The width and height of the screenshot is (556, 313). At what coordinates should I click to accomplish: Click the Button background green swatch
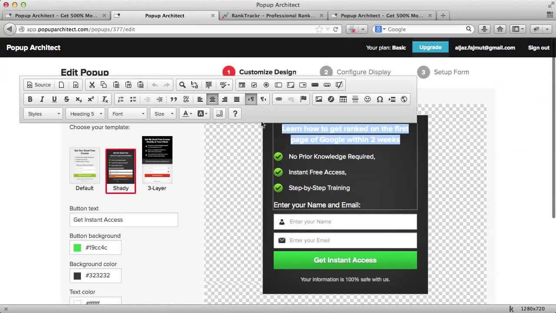click(x=77, y=247)
